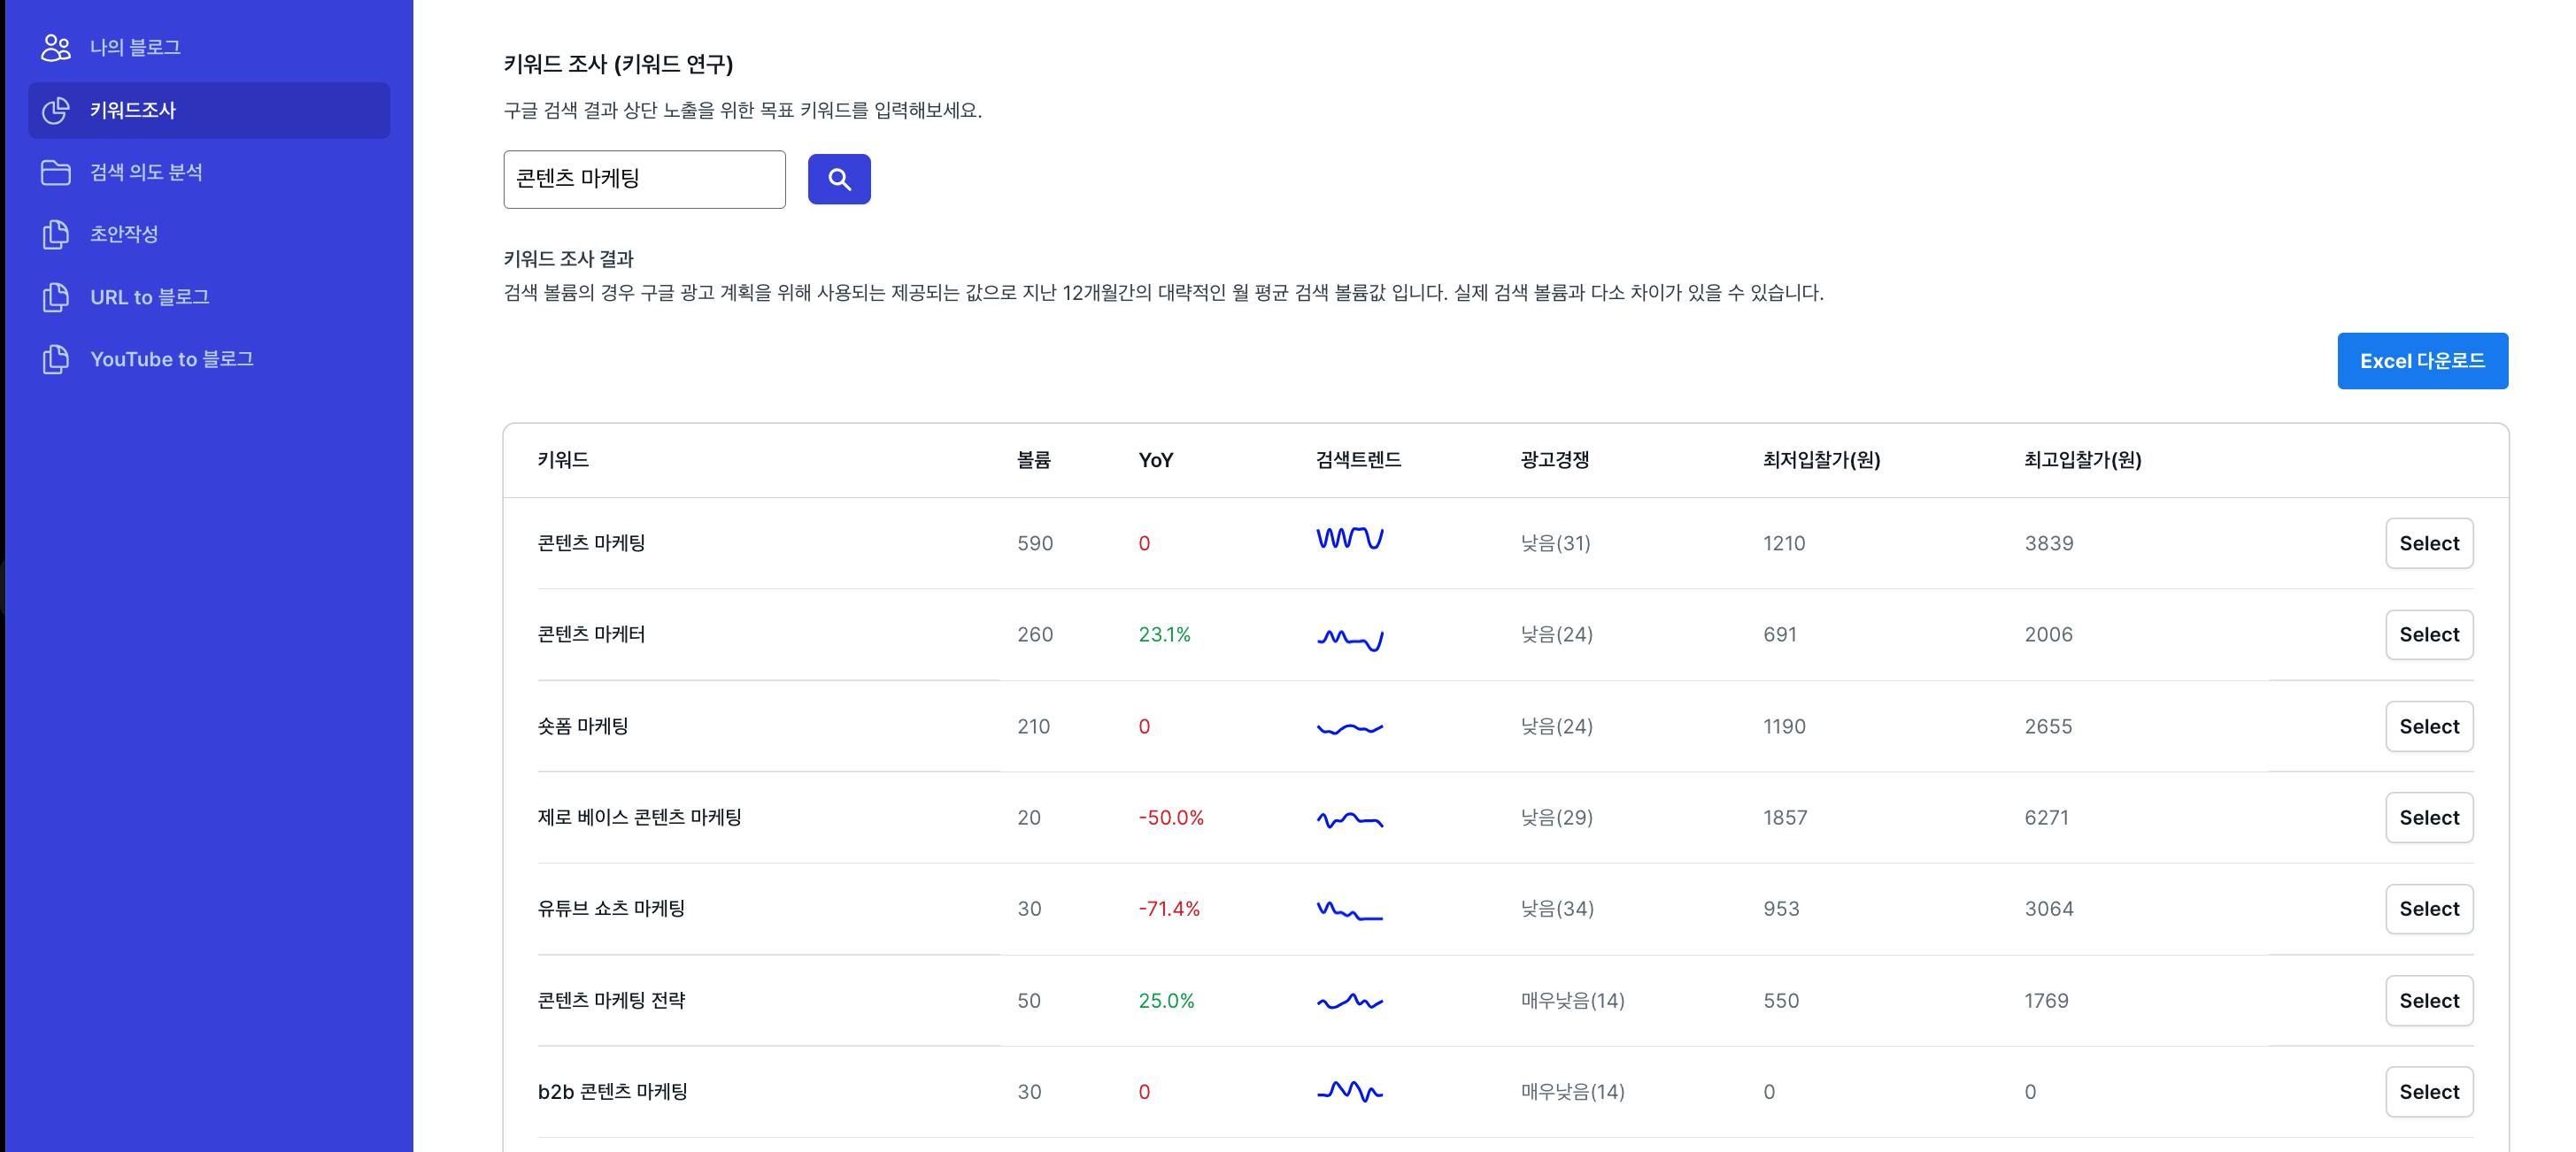Click the URL to 블로그 sidebar icon
The image size is (2576, 1152).
coord(56,296)
